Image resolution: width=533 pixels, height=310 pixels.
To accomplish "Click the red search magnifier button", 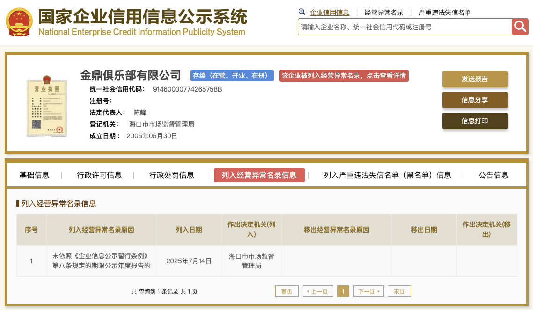I will click(520, 27).
